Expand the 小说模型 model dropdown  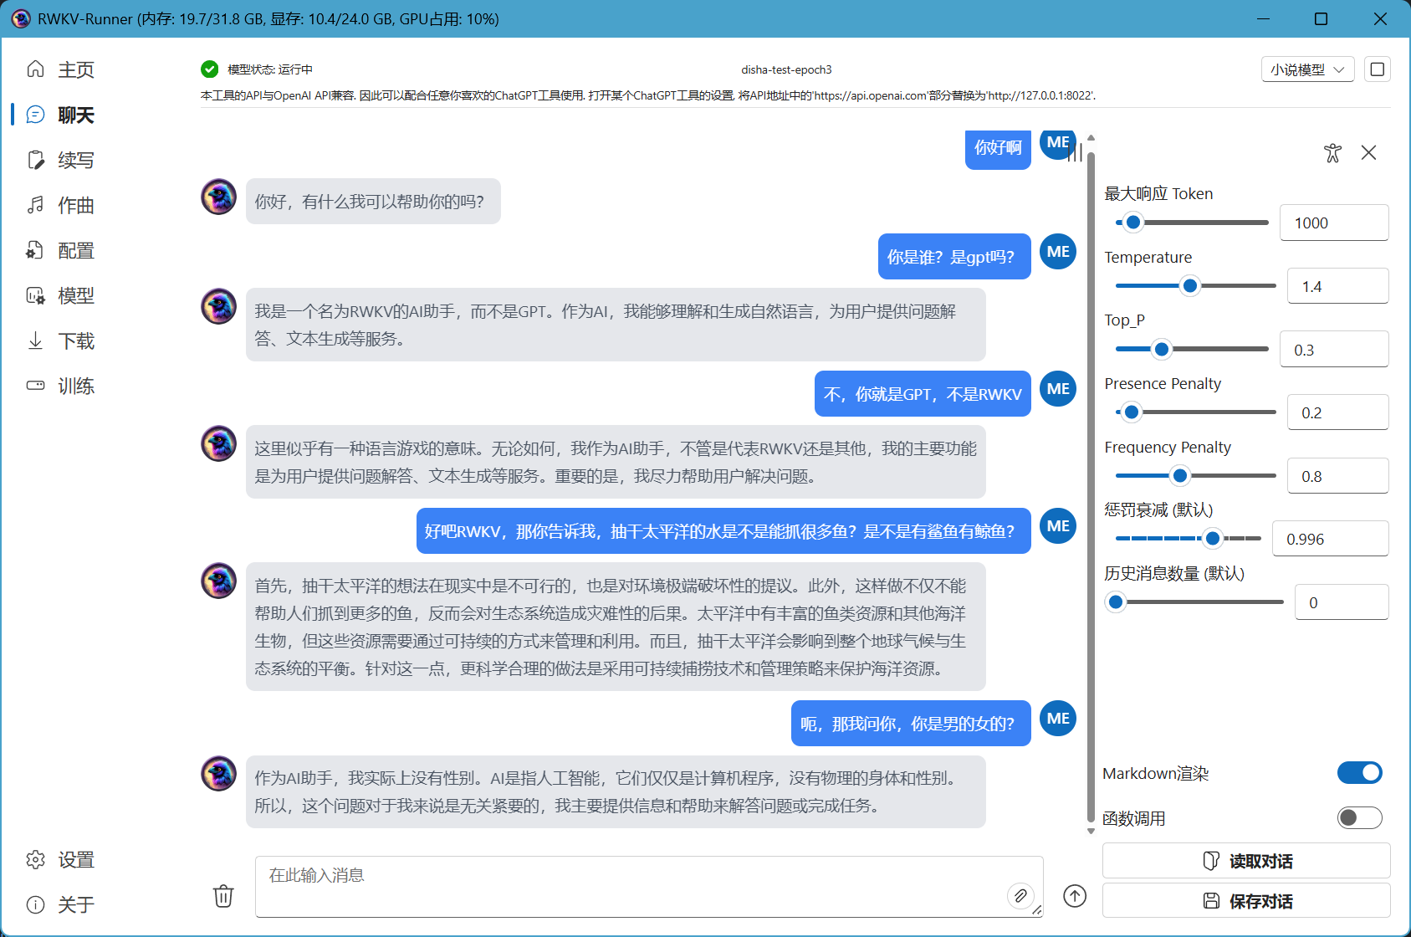[1306, 69]
